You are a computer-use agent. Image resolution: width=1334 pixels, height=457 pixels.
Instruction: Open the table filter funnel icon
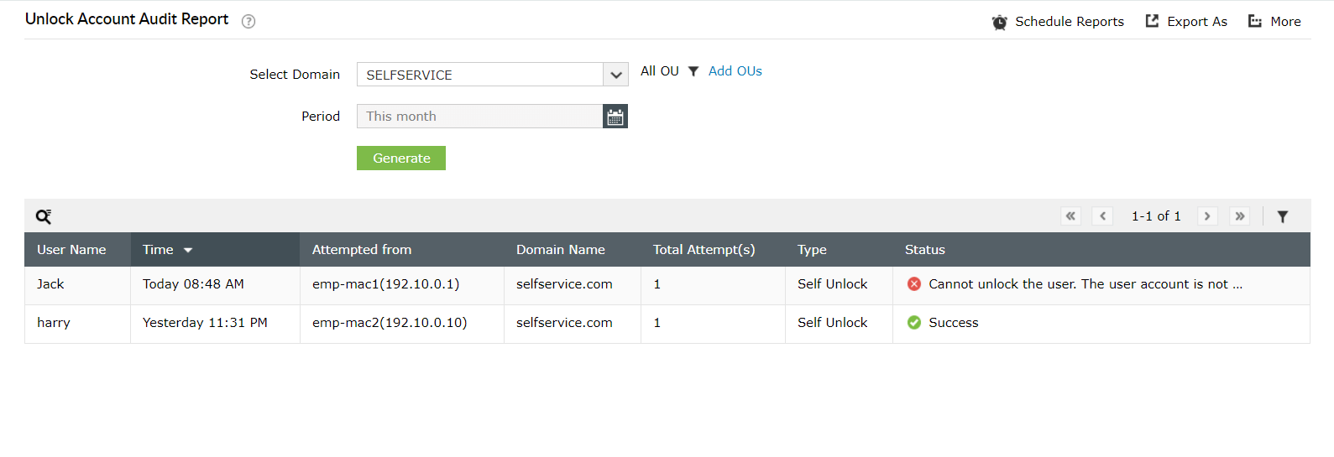1283,216
